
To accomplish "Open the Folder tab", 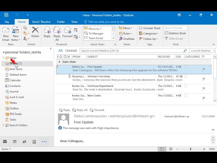I will tap(61, 22).
